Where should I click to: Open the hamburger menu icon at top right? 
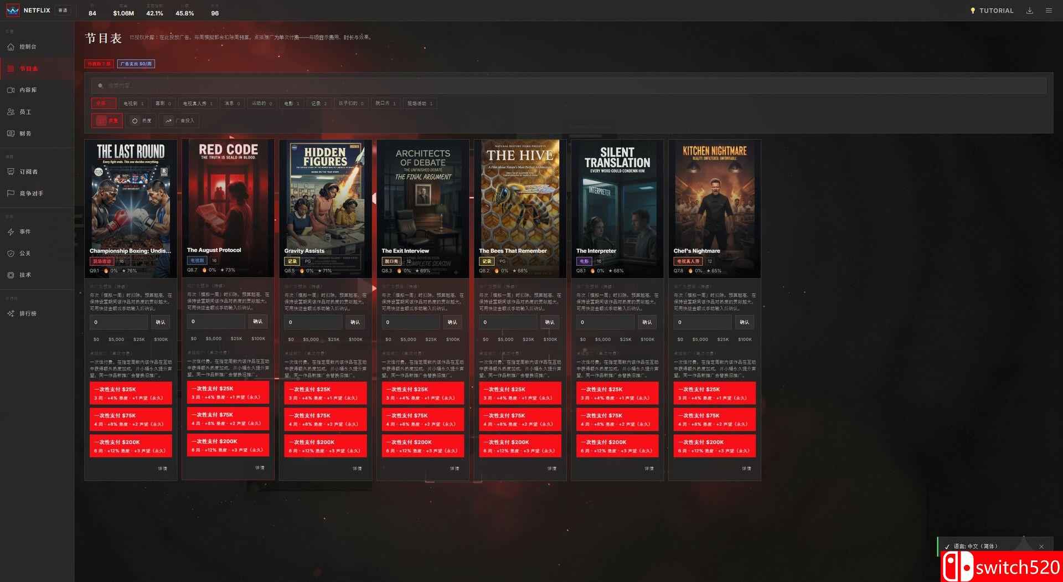tap(1049, 11)
